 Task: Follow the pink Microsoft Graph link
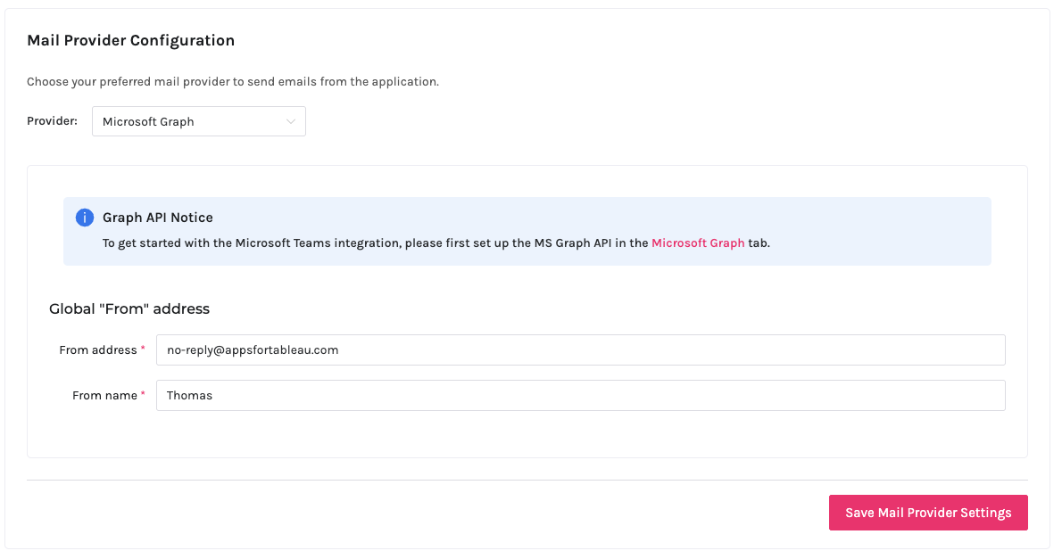click(x=698, y=243)
